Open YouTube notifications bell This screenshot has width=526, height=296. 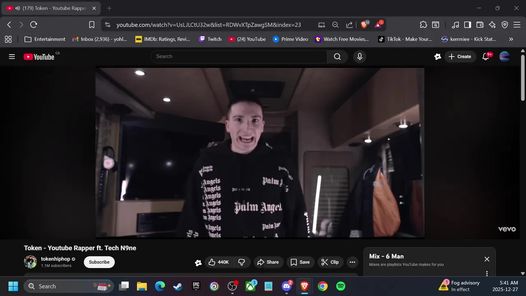point(486,57)
